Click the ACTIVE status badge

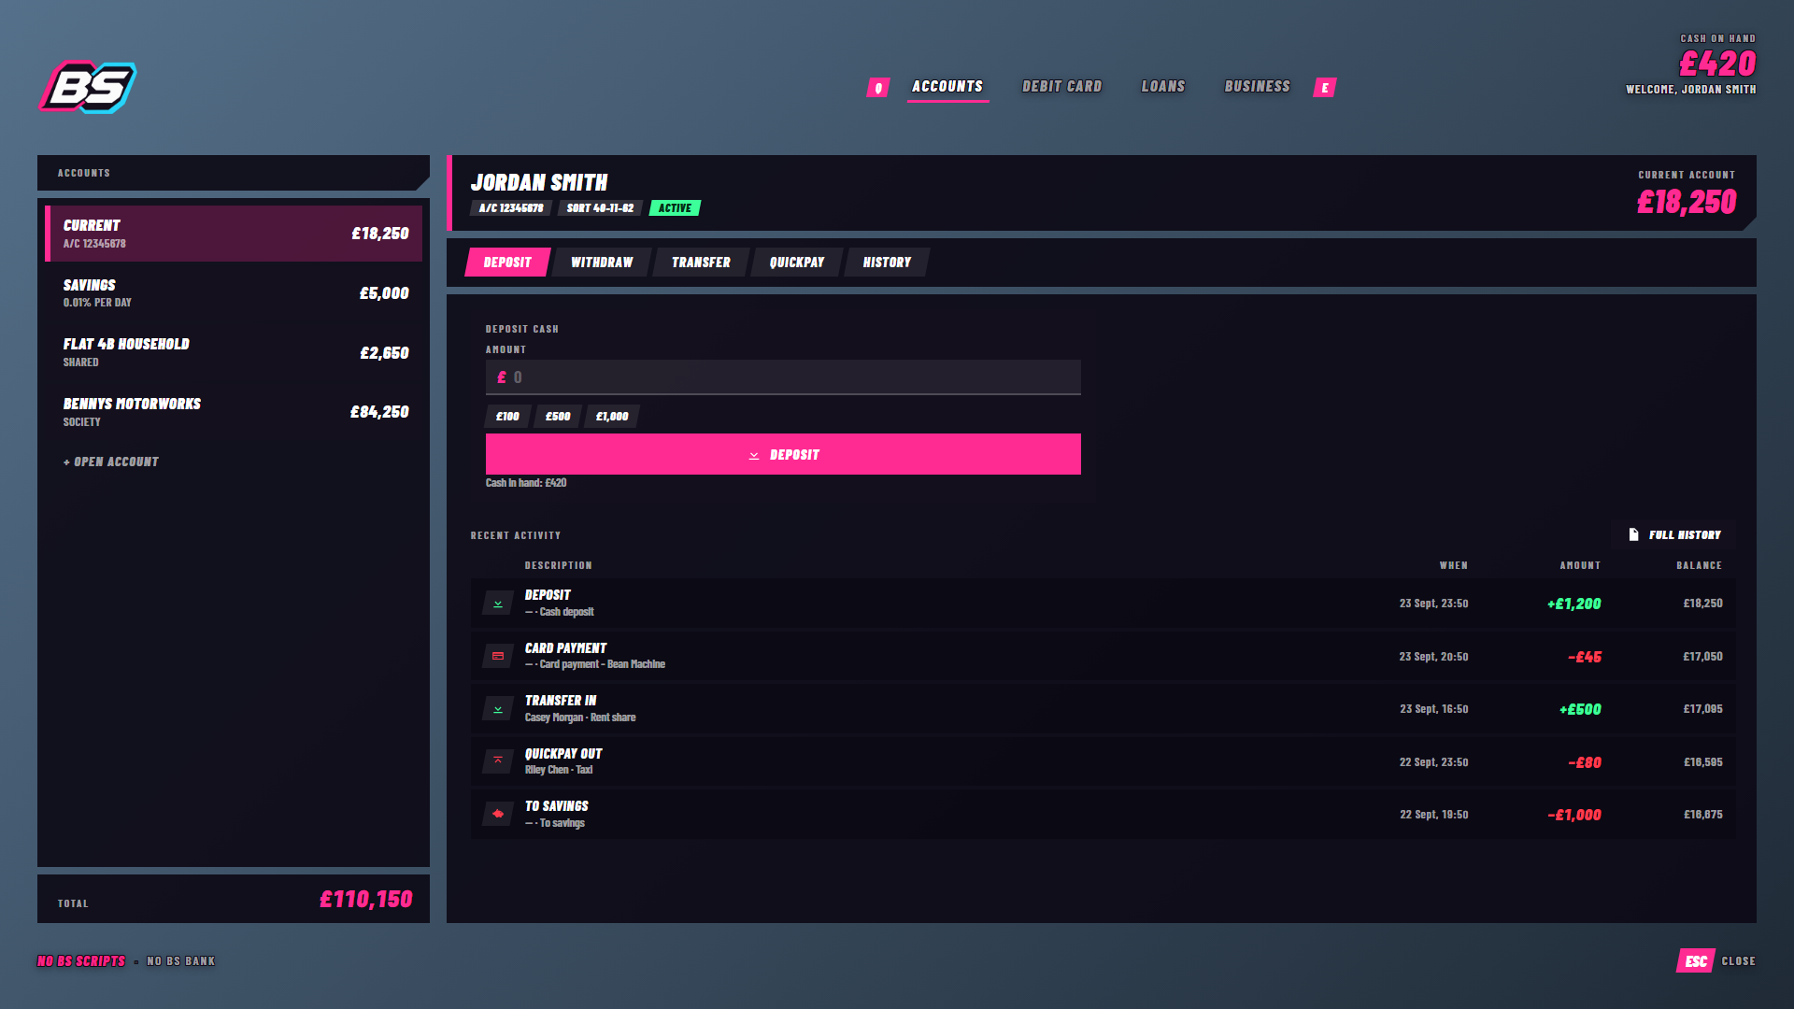pyautogui.click(x=675, y=208)
